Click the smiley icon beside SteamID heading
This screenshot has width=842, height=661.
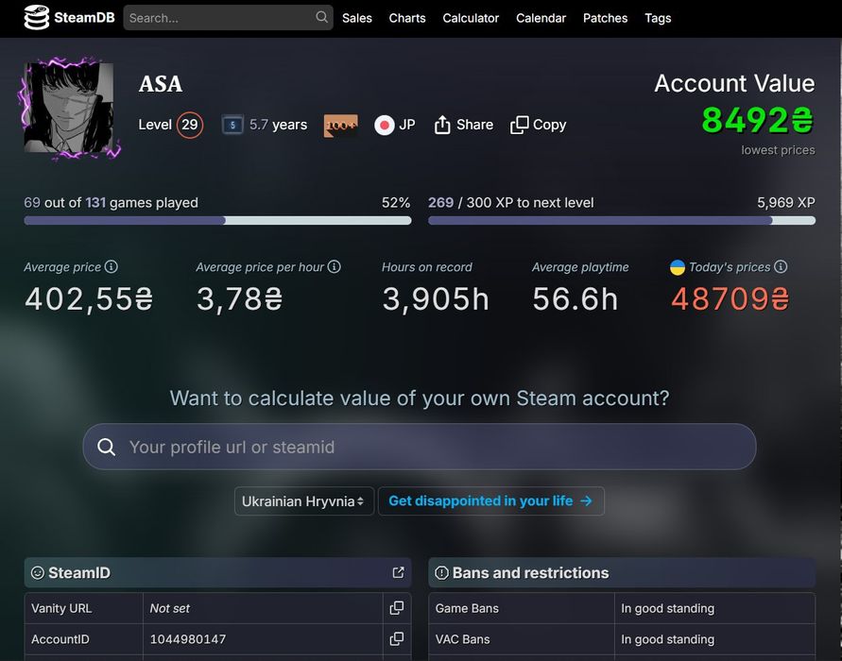(x=38, y=572)
